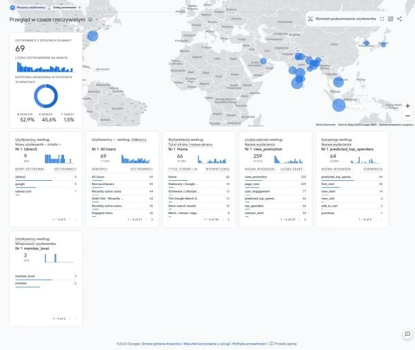Click the users-per-minute bar chart
The image size is (415, 350).
tap(46, 67)
